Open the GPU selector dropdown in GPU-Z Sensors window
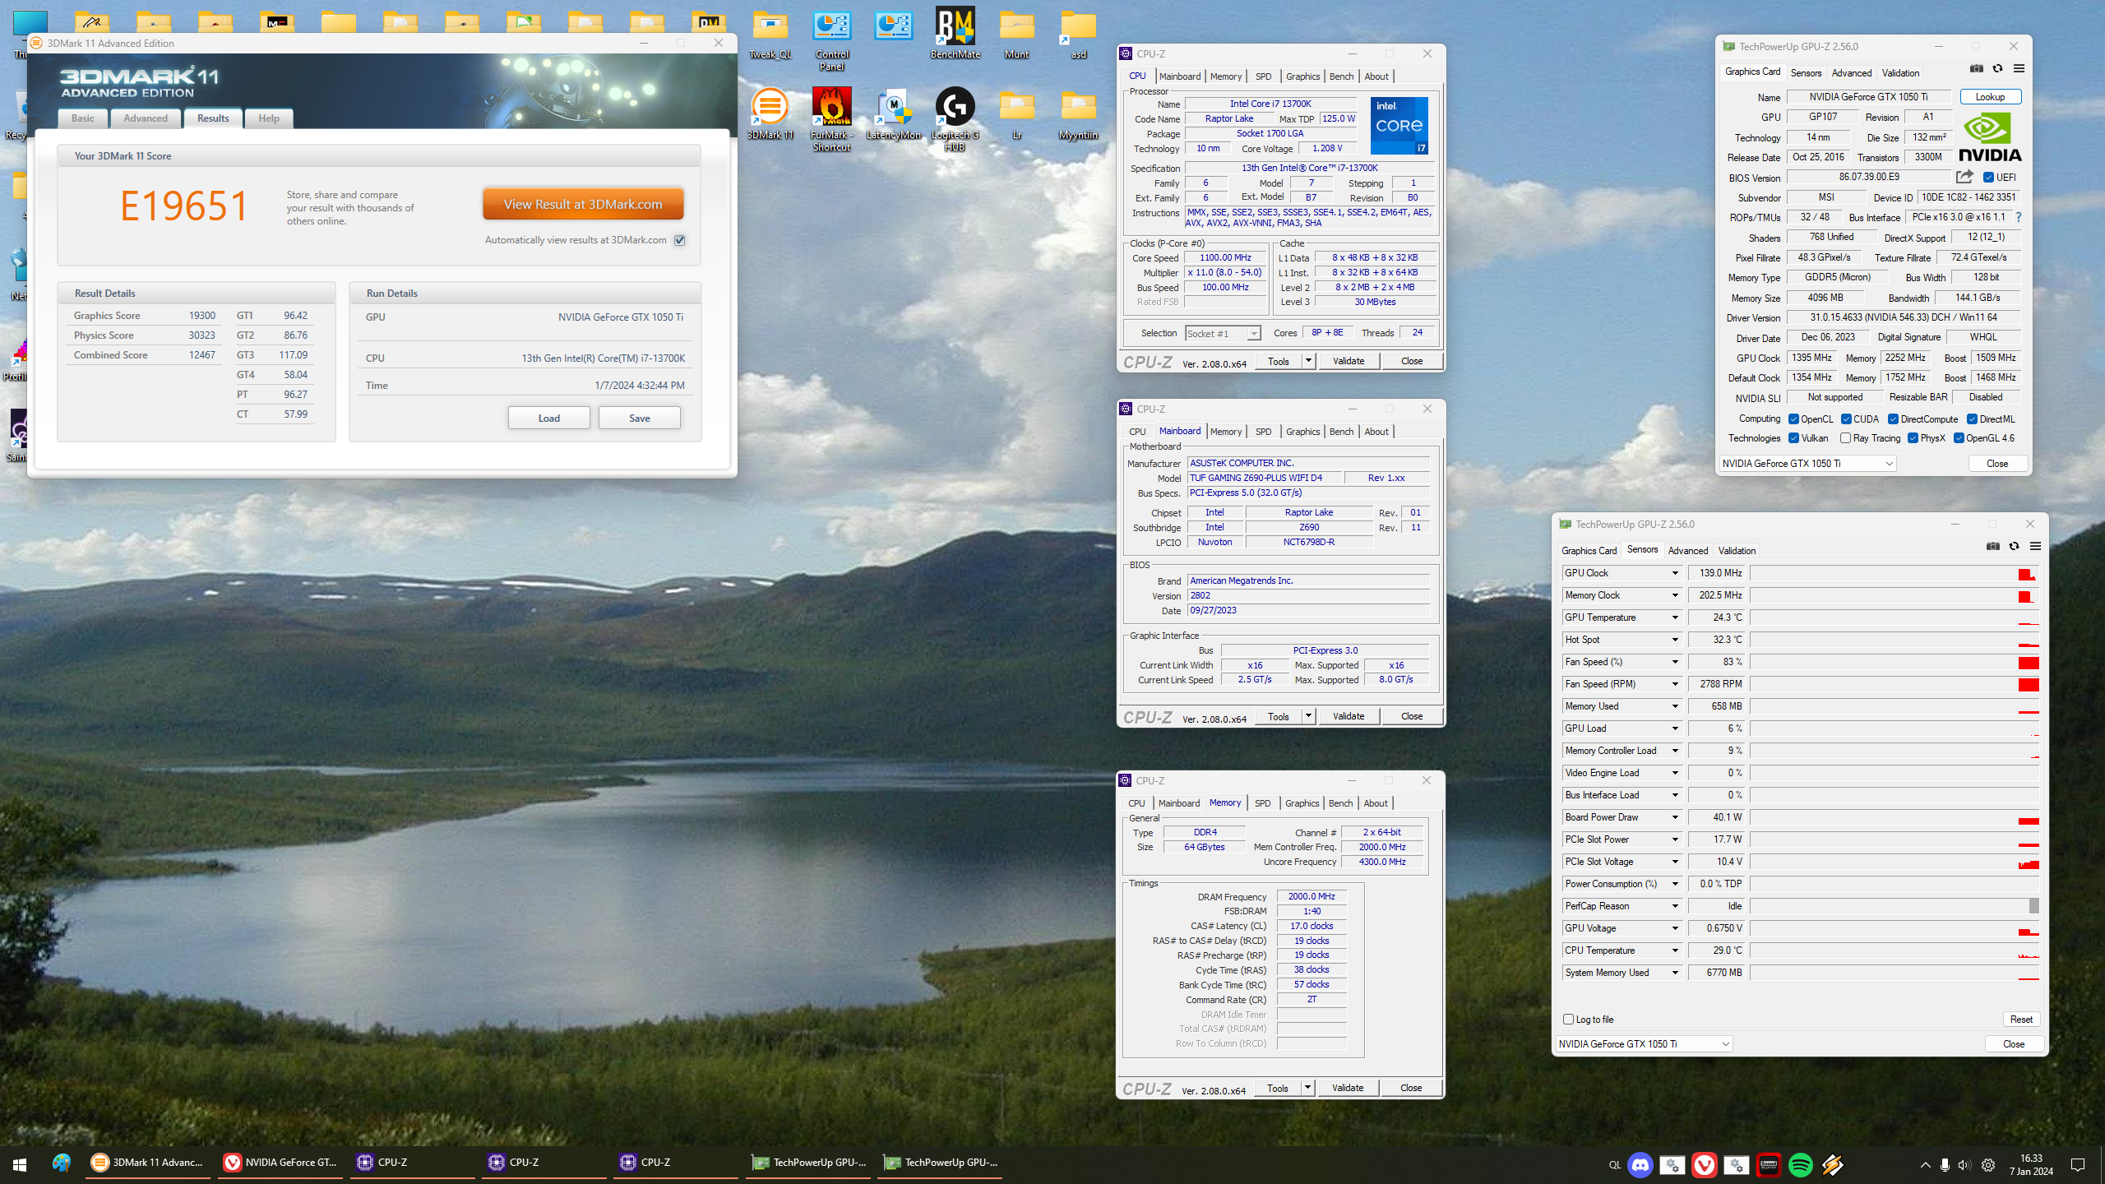 [x=1644, y=1044]
